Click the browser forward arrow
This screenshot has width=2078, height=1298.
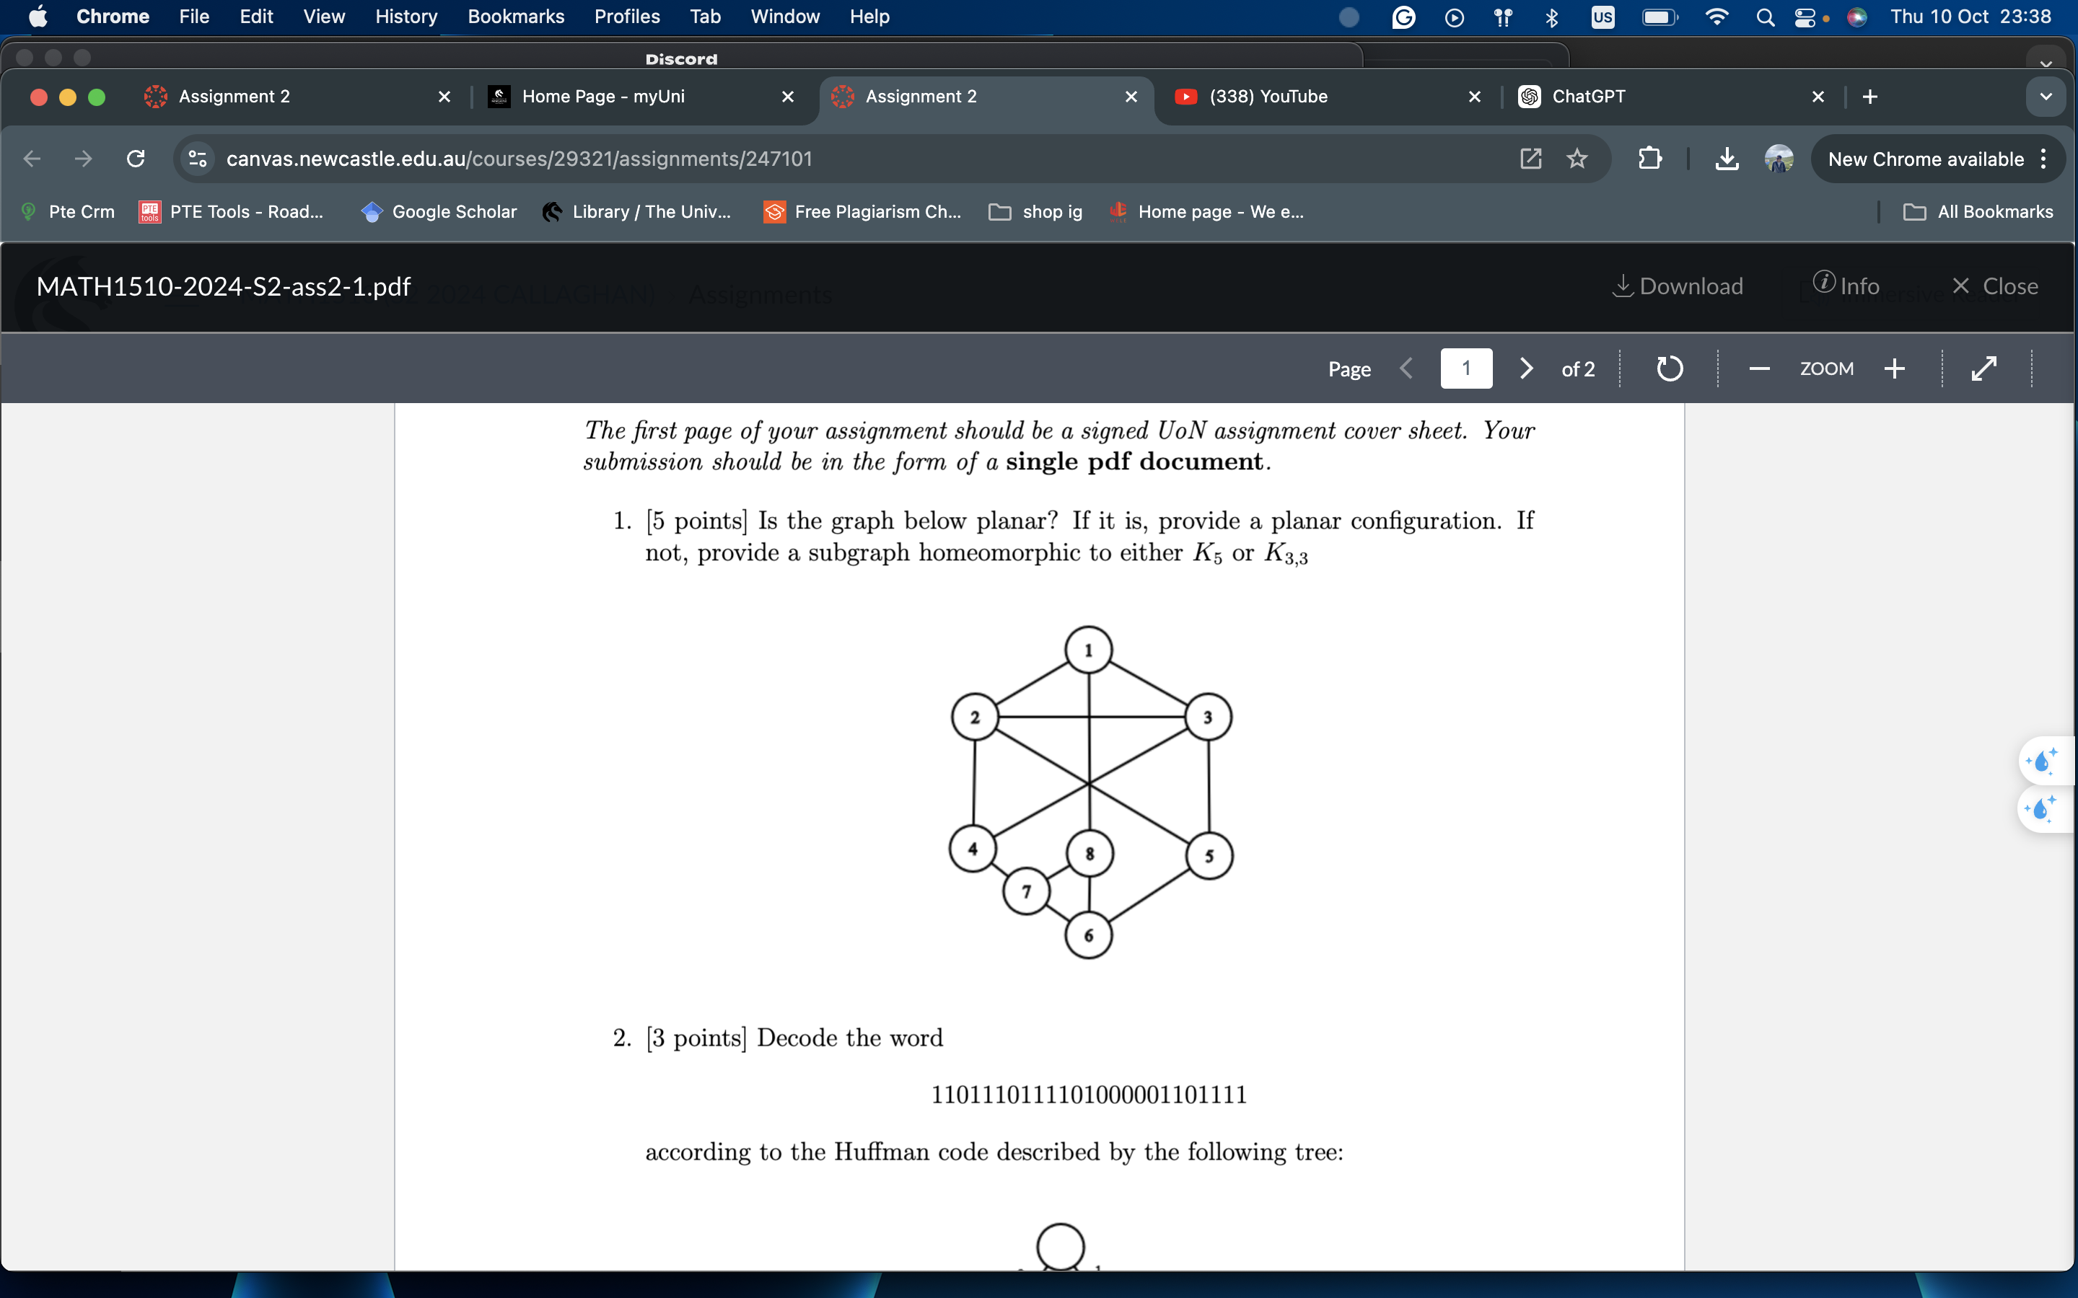83,159
